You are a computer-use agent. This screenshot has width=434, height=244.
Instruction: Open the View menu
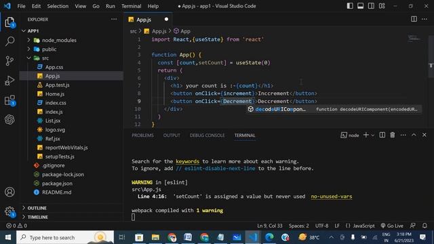click(x=80, y=6)
